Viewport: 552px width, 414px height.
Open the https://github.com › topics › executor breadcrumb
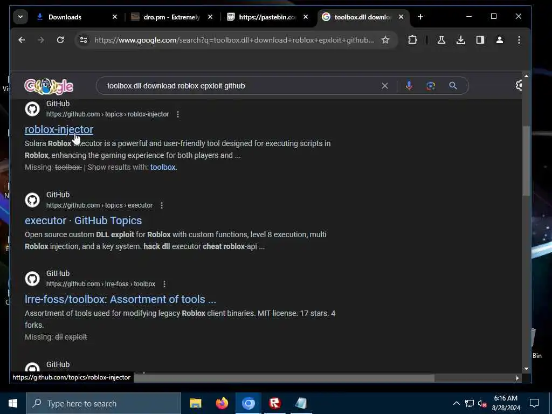tap(99, 205)
